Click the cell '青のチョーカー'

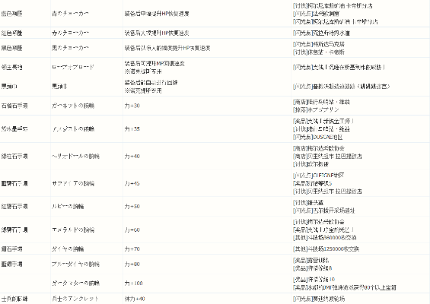(70, 14)
